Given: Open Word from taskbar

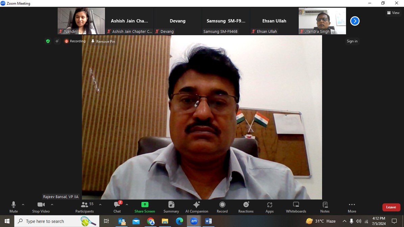Looking at the screenshot, I should pyautogui.click(x=208, y=221).
